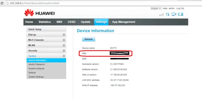Open the Home tab
Image resolution: width=202 pixels, height=99 pixels.
[29, 22]
